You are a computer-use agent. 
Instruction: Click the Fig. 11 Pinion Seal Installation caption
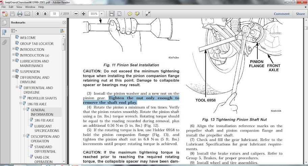click(x=131, y=65)
